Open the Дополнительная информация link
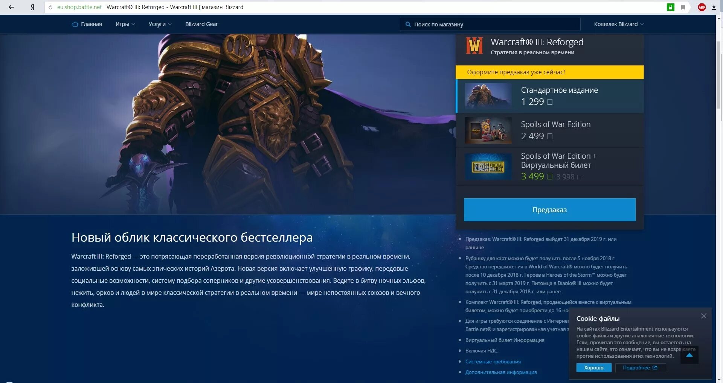The height and width of the screenshot is (383, 723). point(501,372)
